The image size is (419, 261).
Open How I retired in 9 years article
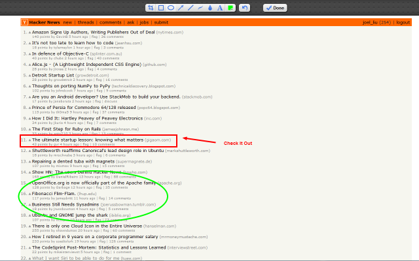click(95, 237)
